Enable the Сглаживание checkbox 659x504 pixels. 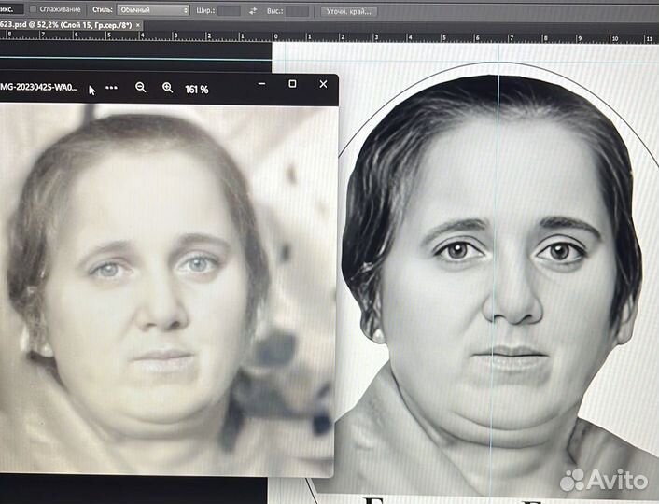coord(34,9)
